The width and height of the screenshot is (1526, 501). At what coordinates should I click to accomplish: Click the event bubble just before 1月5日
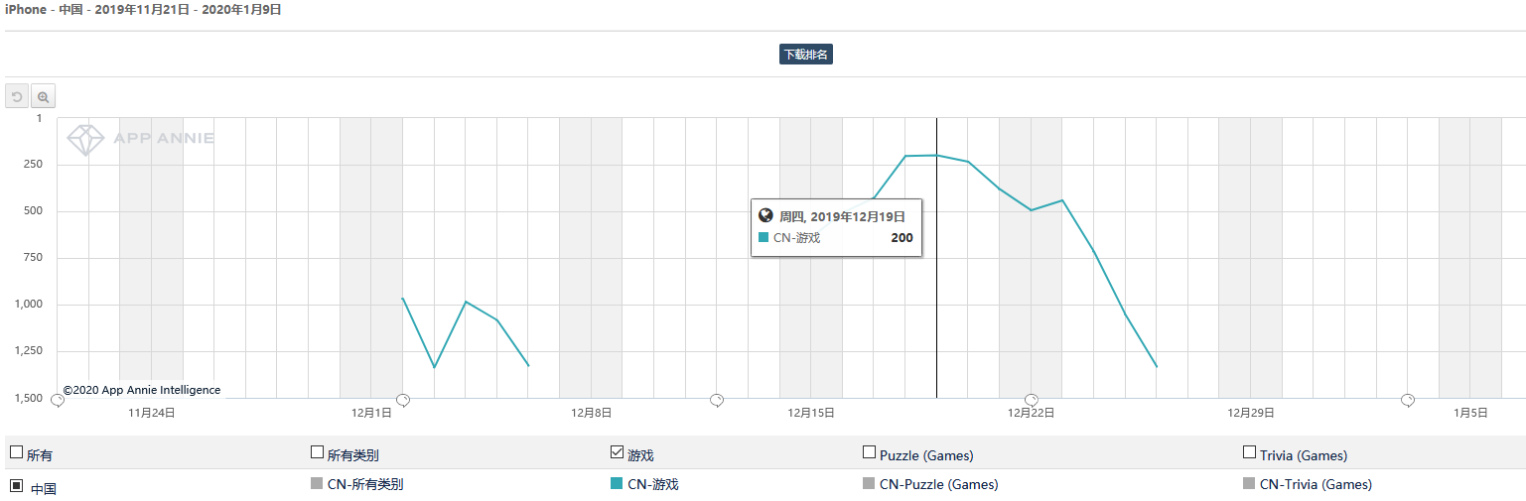(x=1408, y=400)
